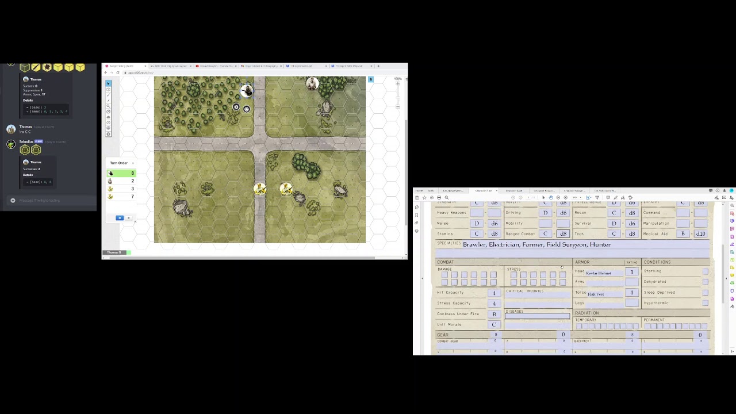This screenshot has height=414, width=736.
Task: Click the highlighter pen icon in PDF toolbar
Action: (615, 198)
